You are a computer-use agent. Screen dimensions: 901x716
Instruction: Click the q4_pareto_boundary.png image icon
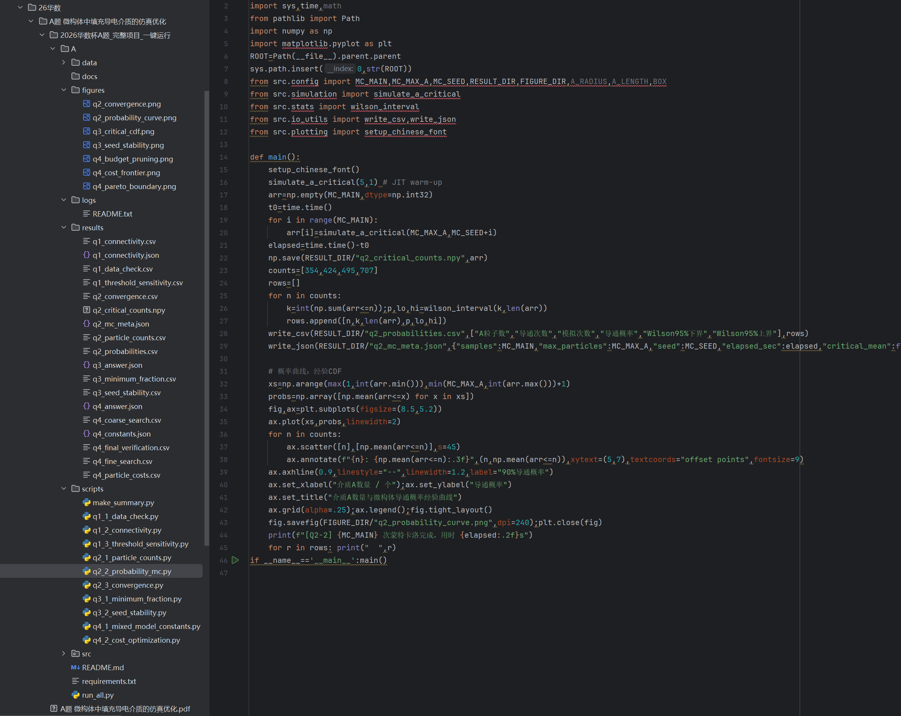(87, 186)
